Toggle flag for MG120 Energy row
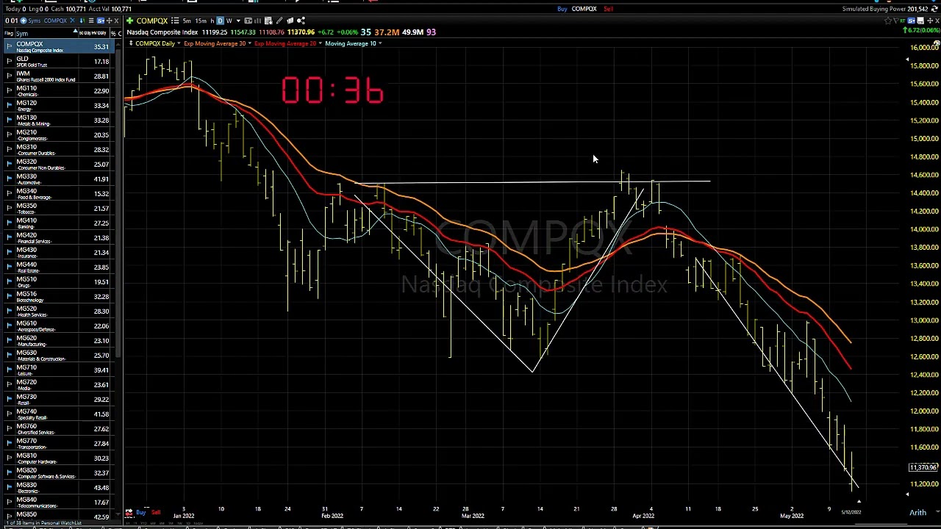The width and height of the screenshot is (941, 529). pyautogui.click(x=9, y=106)
